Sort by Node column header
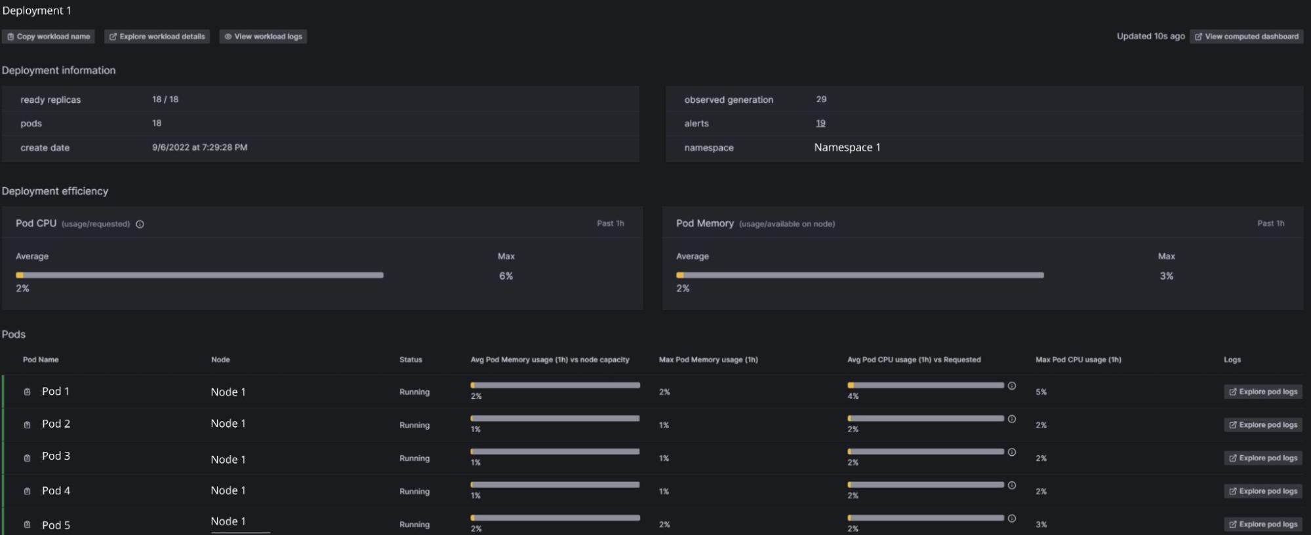 click(x=220, y=360)
